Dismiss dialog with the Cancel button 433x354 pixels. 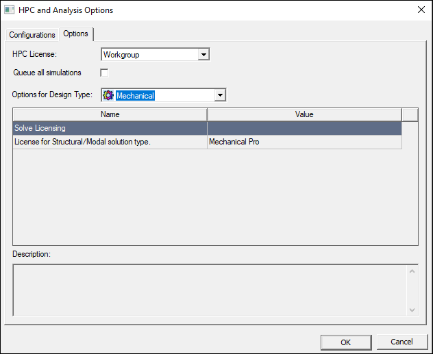point(401,342)
